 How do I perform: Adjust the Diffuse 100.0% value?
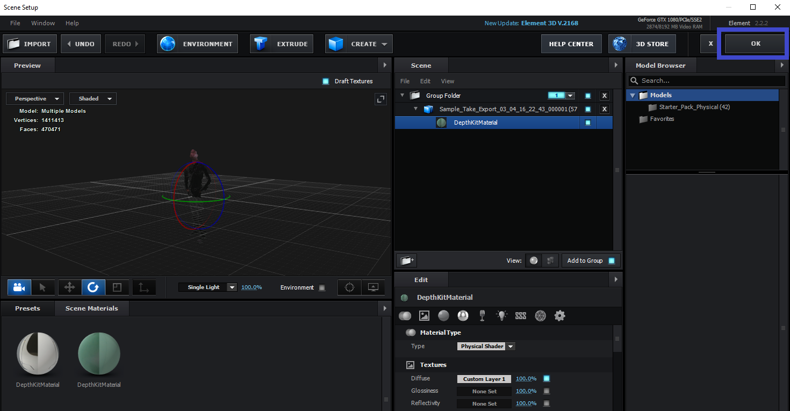[x=526, y=379]
